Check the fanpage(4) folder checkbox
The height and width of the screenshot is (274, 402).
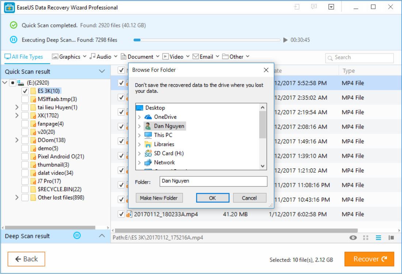pyautogui.click(x=25, y=124)
